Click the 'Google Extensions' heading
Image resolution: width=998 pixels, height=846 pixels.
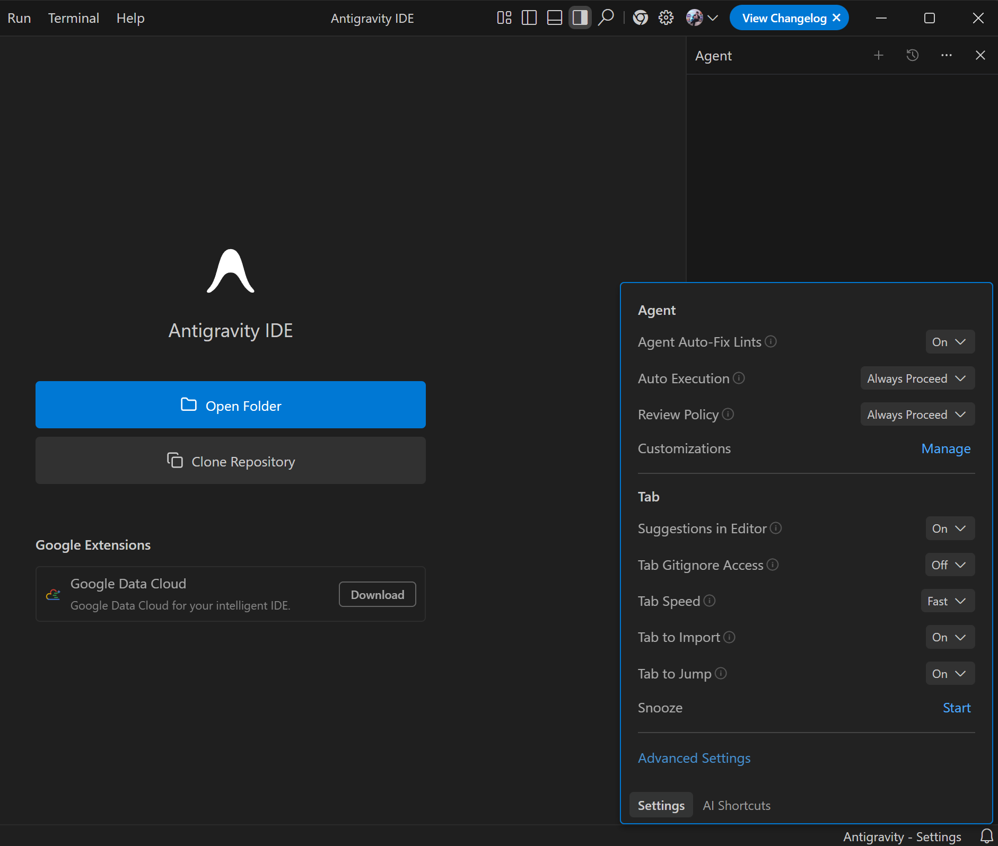pyautogui.click(x=93, y=545)
